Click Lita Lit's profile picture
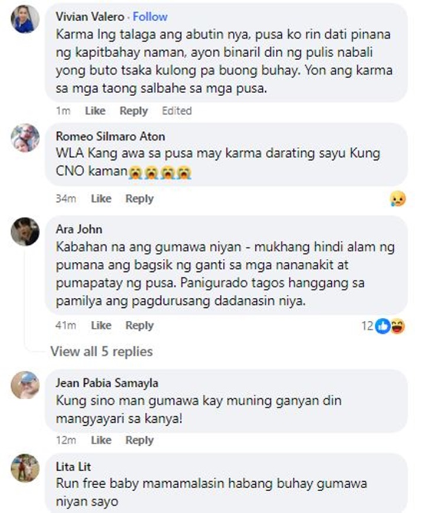 (25, 468)
